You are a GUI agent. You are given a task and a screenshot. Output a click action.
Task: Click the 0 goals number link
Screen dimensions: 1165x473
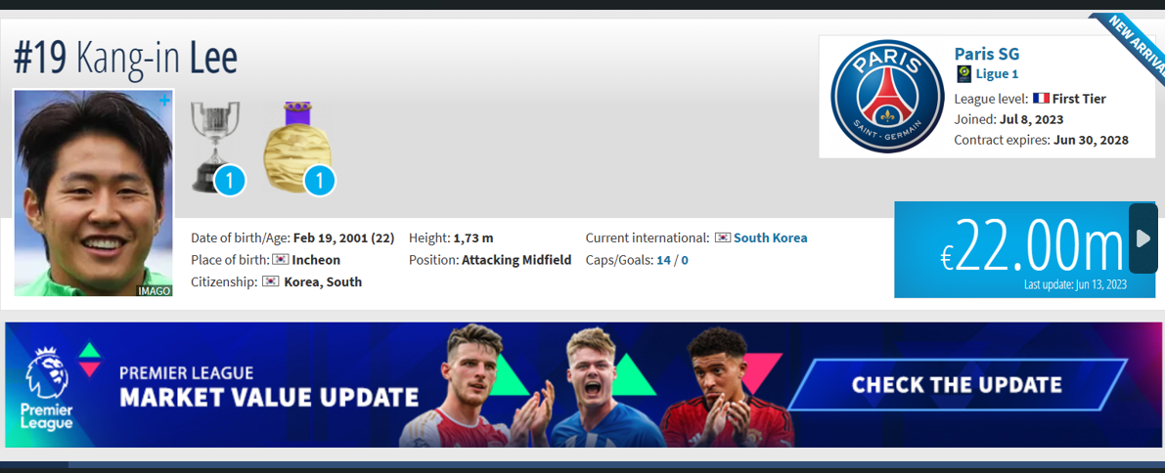[685, 260]
